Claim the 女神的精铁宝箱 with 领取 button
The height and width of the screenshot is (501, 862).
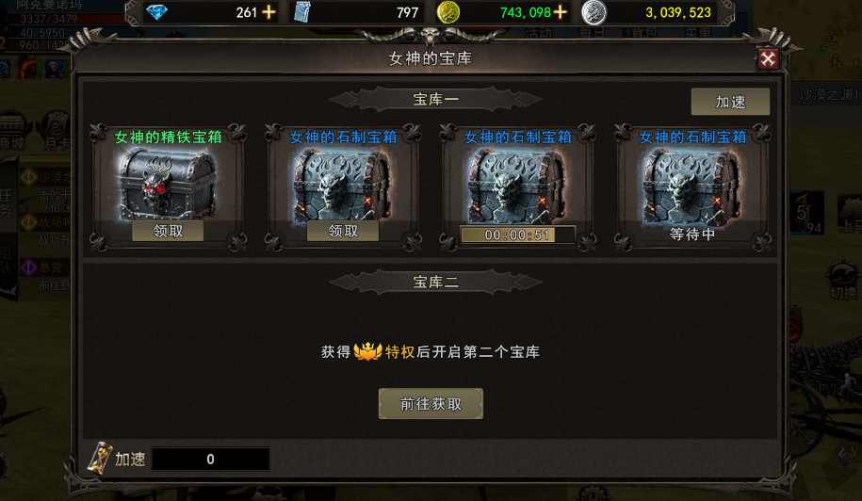pyautogui.click(x=168, y=232)
